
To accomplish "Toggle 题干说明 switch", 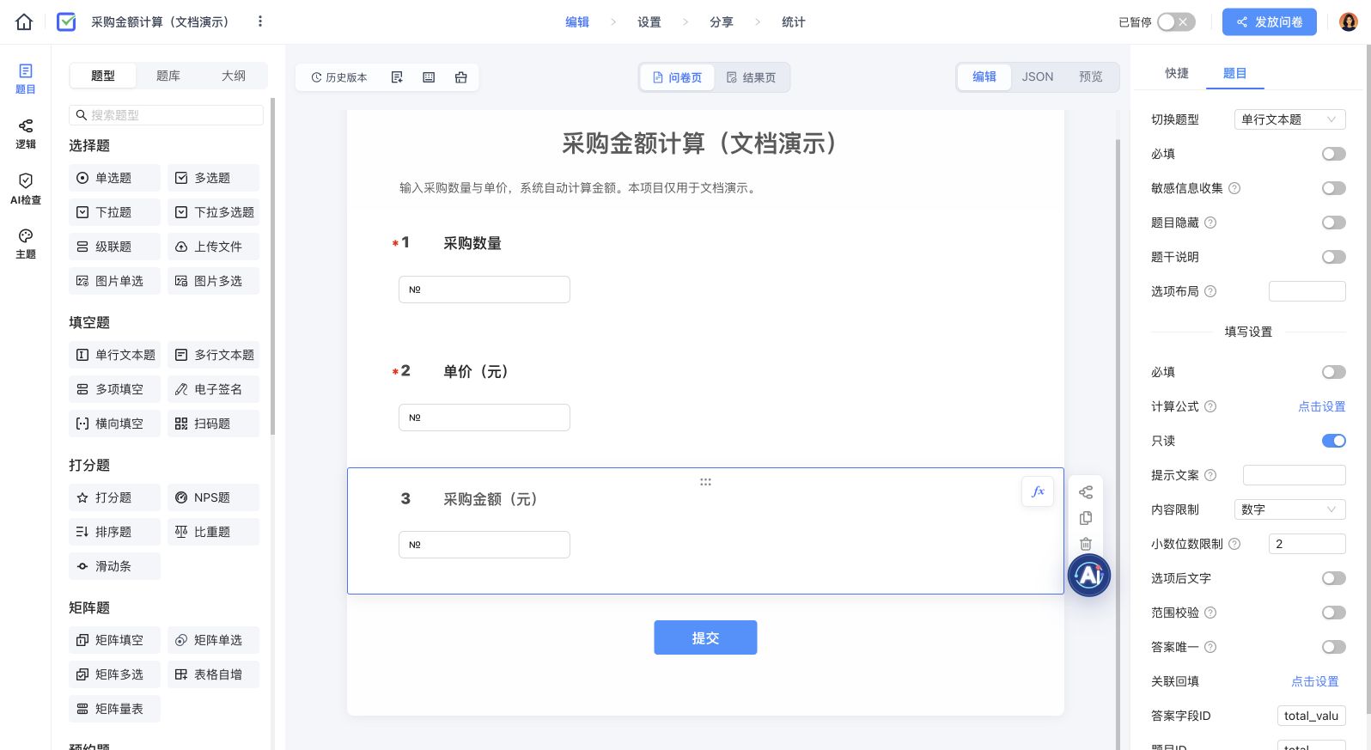I will click(1334, 257).
